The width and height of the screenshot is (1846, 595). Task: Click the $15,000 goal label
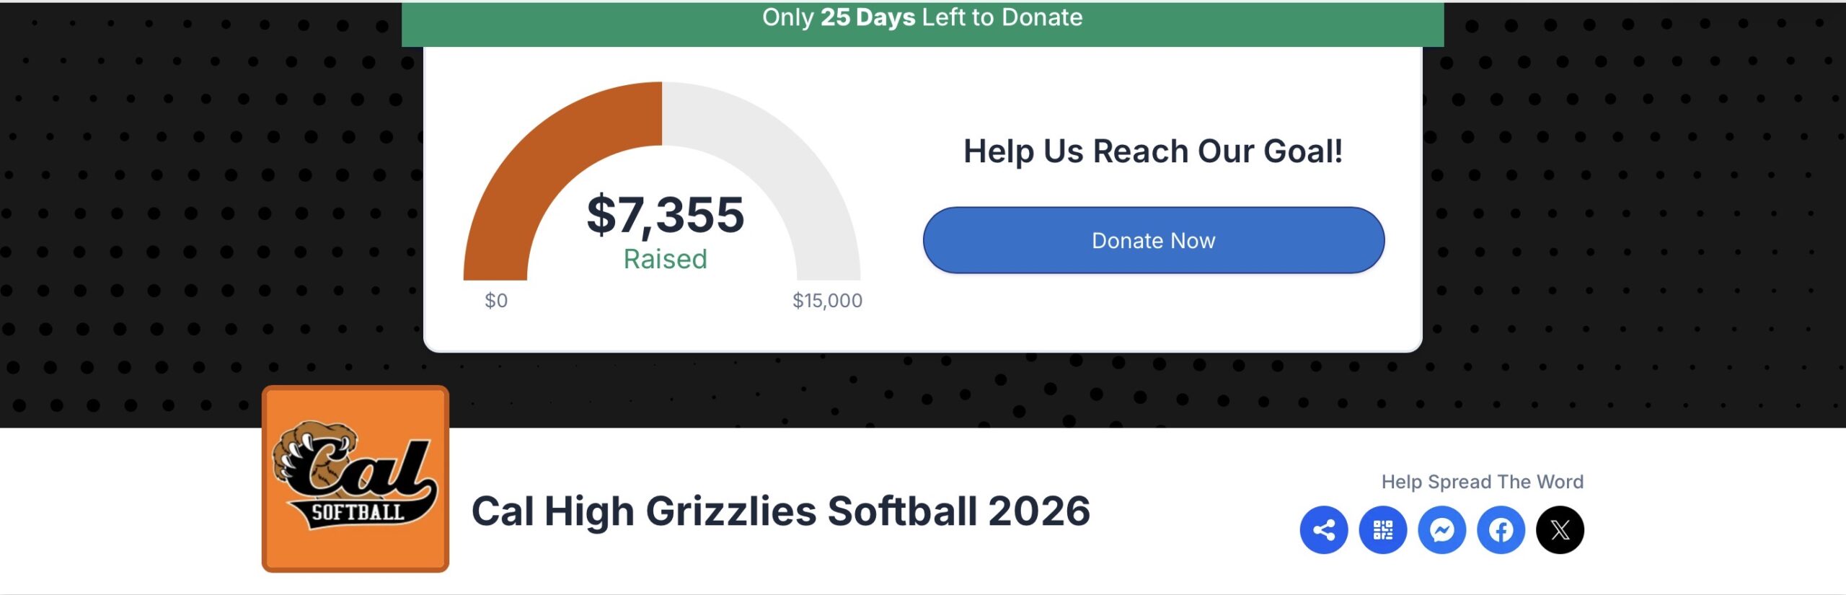tap(827, 300)
